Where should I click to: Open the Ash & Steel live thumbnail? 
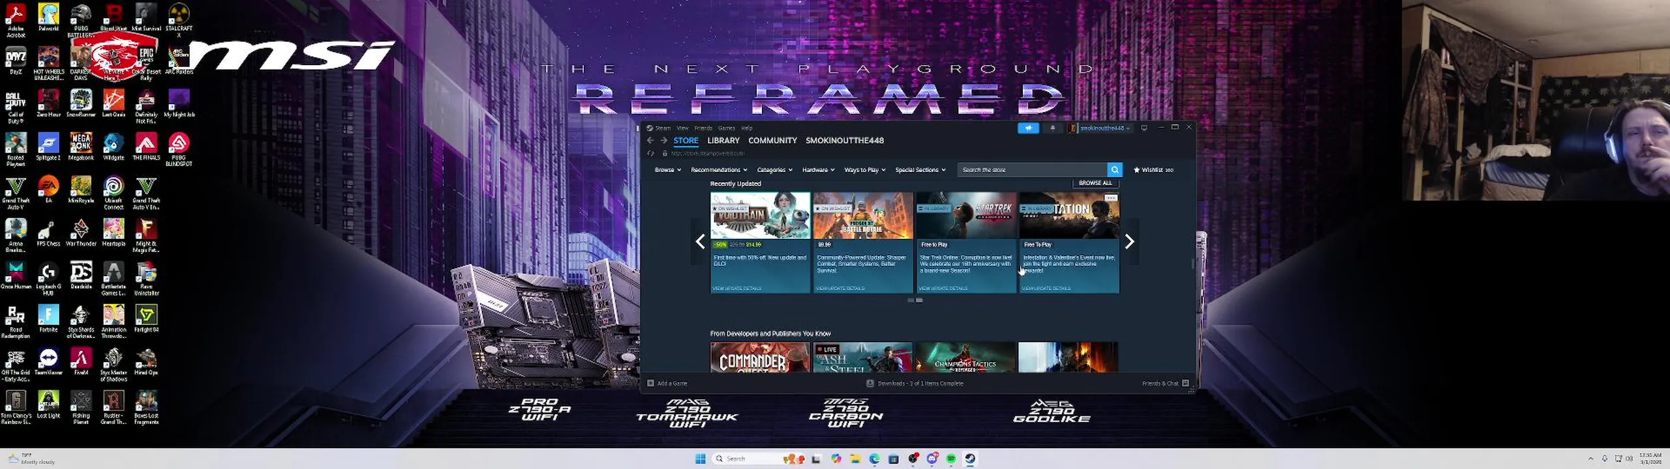(863, 358)
